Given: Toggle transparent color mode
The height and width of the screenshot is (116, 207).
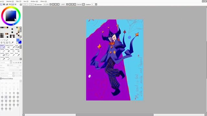Looking at the screenshot, I should click(17, 43).
